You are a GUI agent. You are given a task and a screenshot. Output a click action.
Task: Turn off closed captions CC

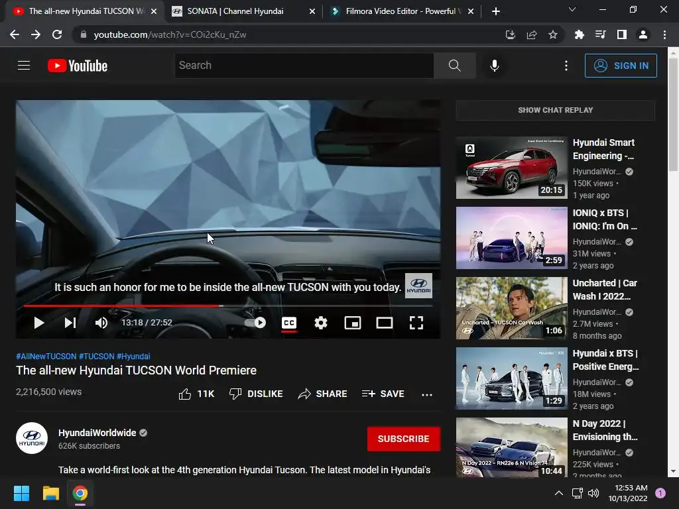pyautogui.click(x=289, y=323)
